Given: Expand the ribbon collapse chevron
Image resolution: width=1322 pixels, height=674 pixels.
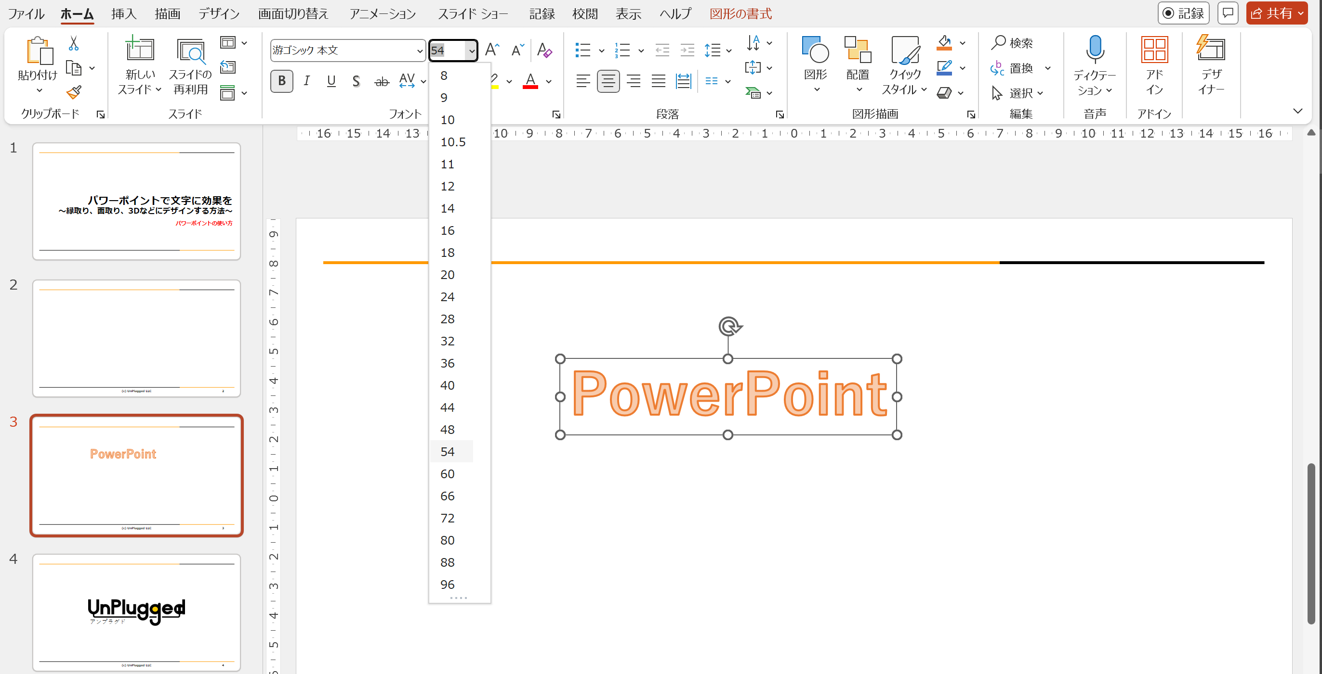Looking at the screenshot, I should [1297, 111].
